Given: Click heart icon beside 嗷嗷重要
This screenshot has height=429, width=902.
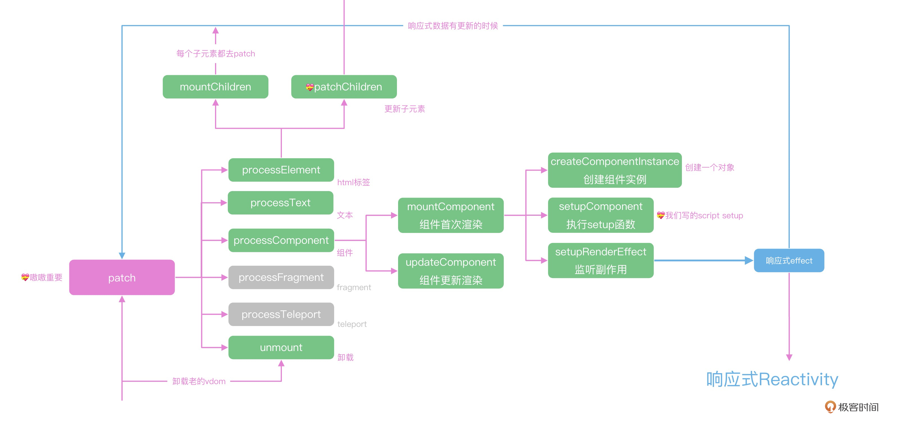Looking at the screenshot, I should (25, 277).
